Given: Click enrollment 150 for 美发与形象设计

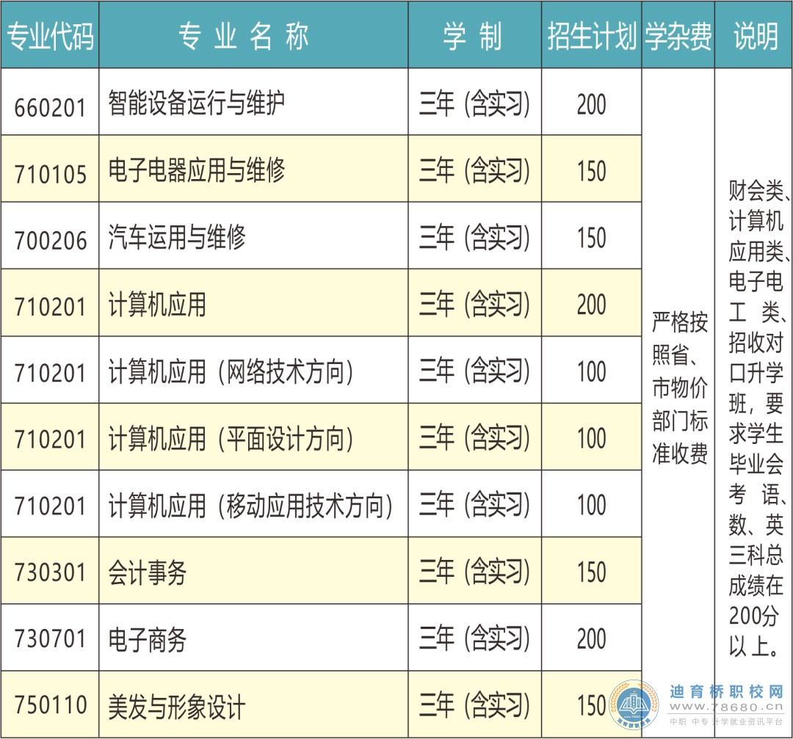Looking at the screenshot, I should [x=591, y=706].
